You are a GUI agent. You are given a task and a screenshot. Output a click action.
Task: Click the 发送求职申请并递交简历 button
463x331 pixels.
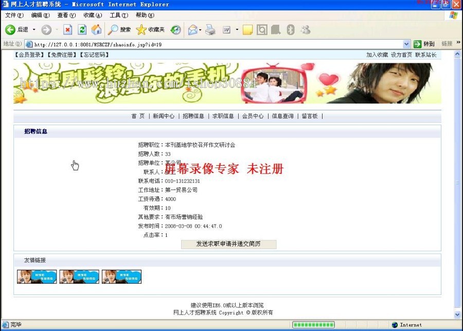click(228, 245)
